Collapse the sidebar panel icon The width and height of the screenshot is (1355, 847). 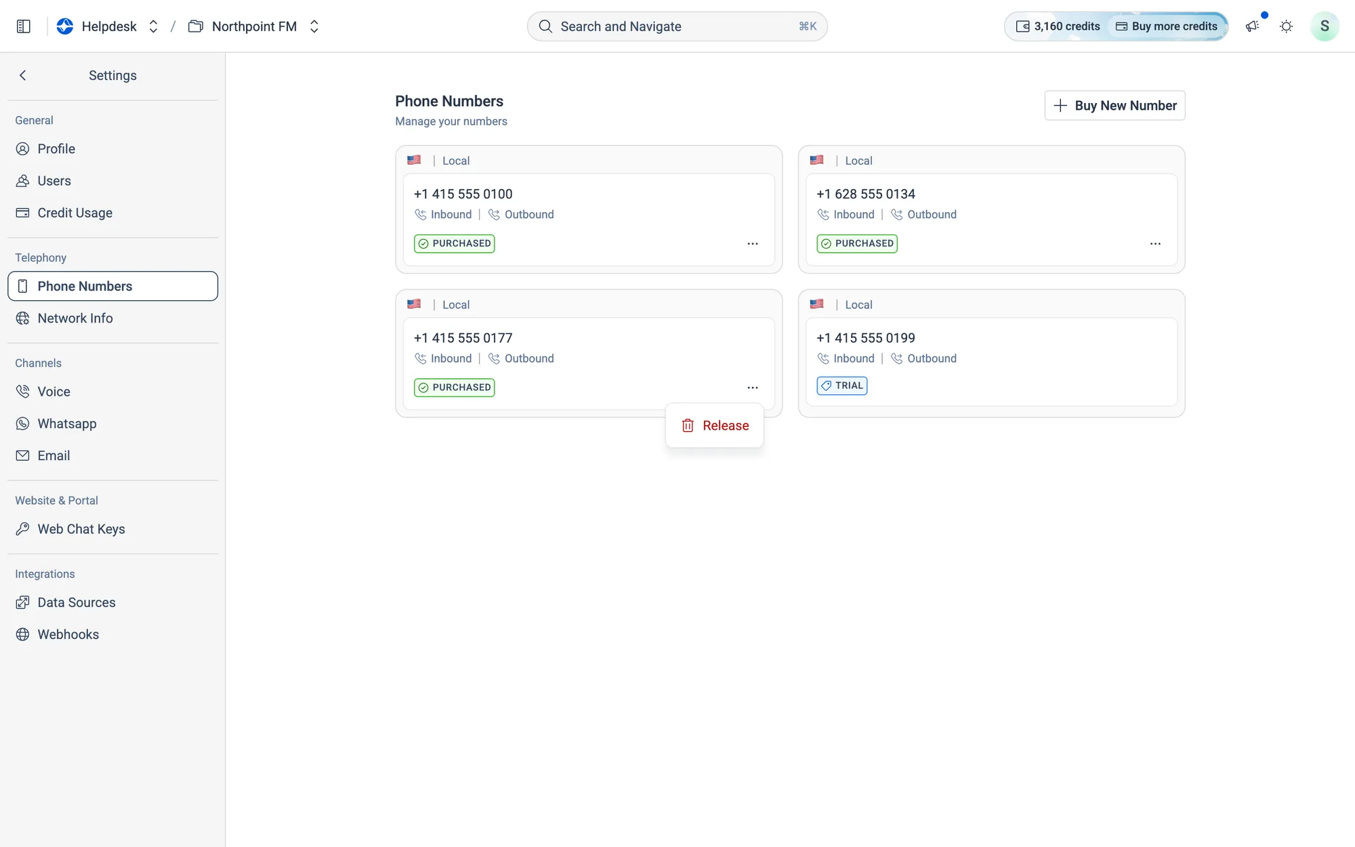point(24,26)
